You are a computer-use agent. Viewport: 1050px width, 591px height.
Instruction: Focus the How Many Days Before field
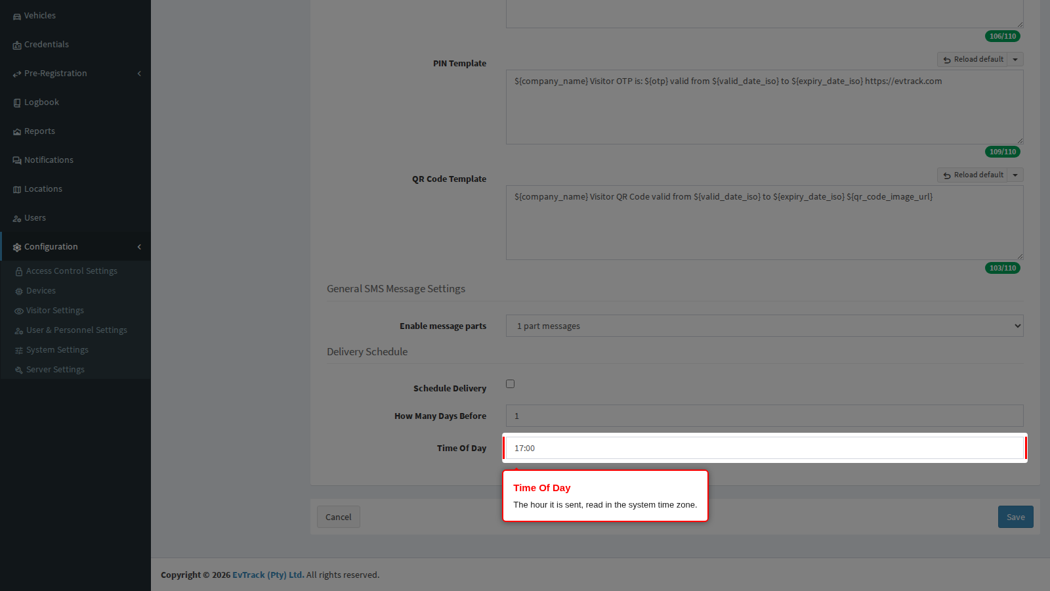[765, 416]
